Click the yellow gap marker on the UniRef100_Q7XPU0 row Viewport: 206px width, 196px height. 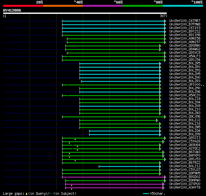[x=71, y=185]
